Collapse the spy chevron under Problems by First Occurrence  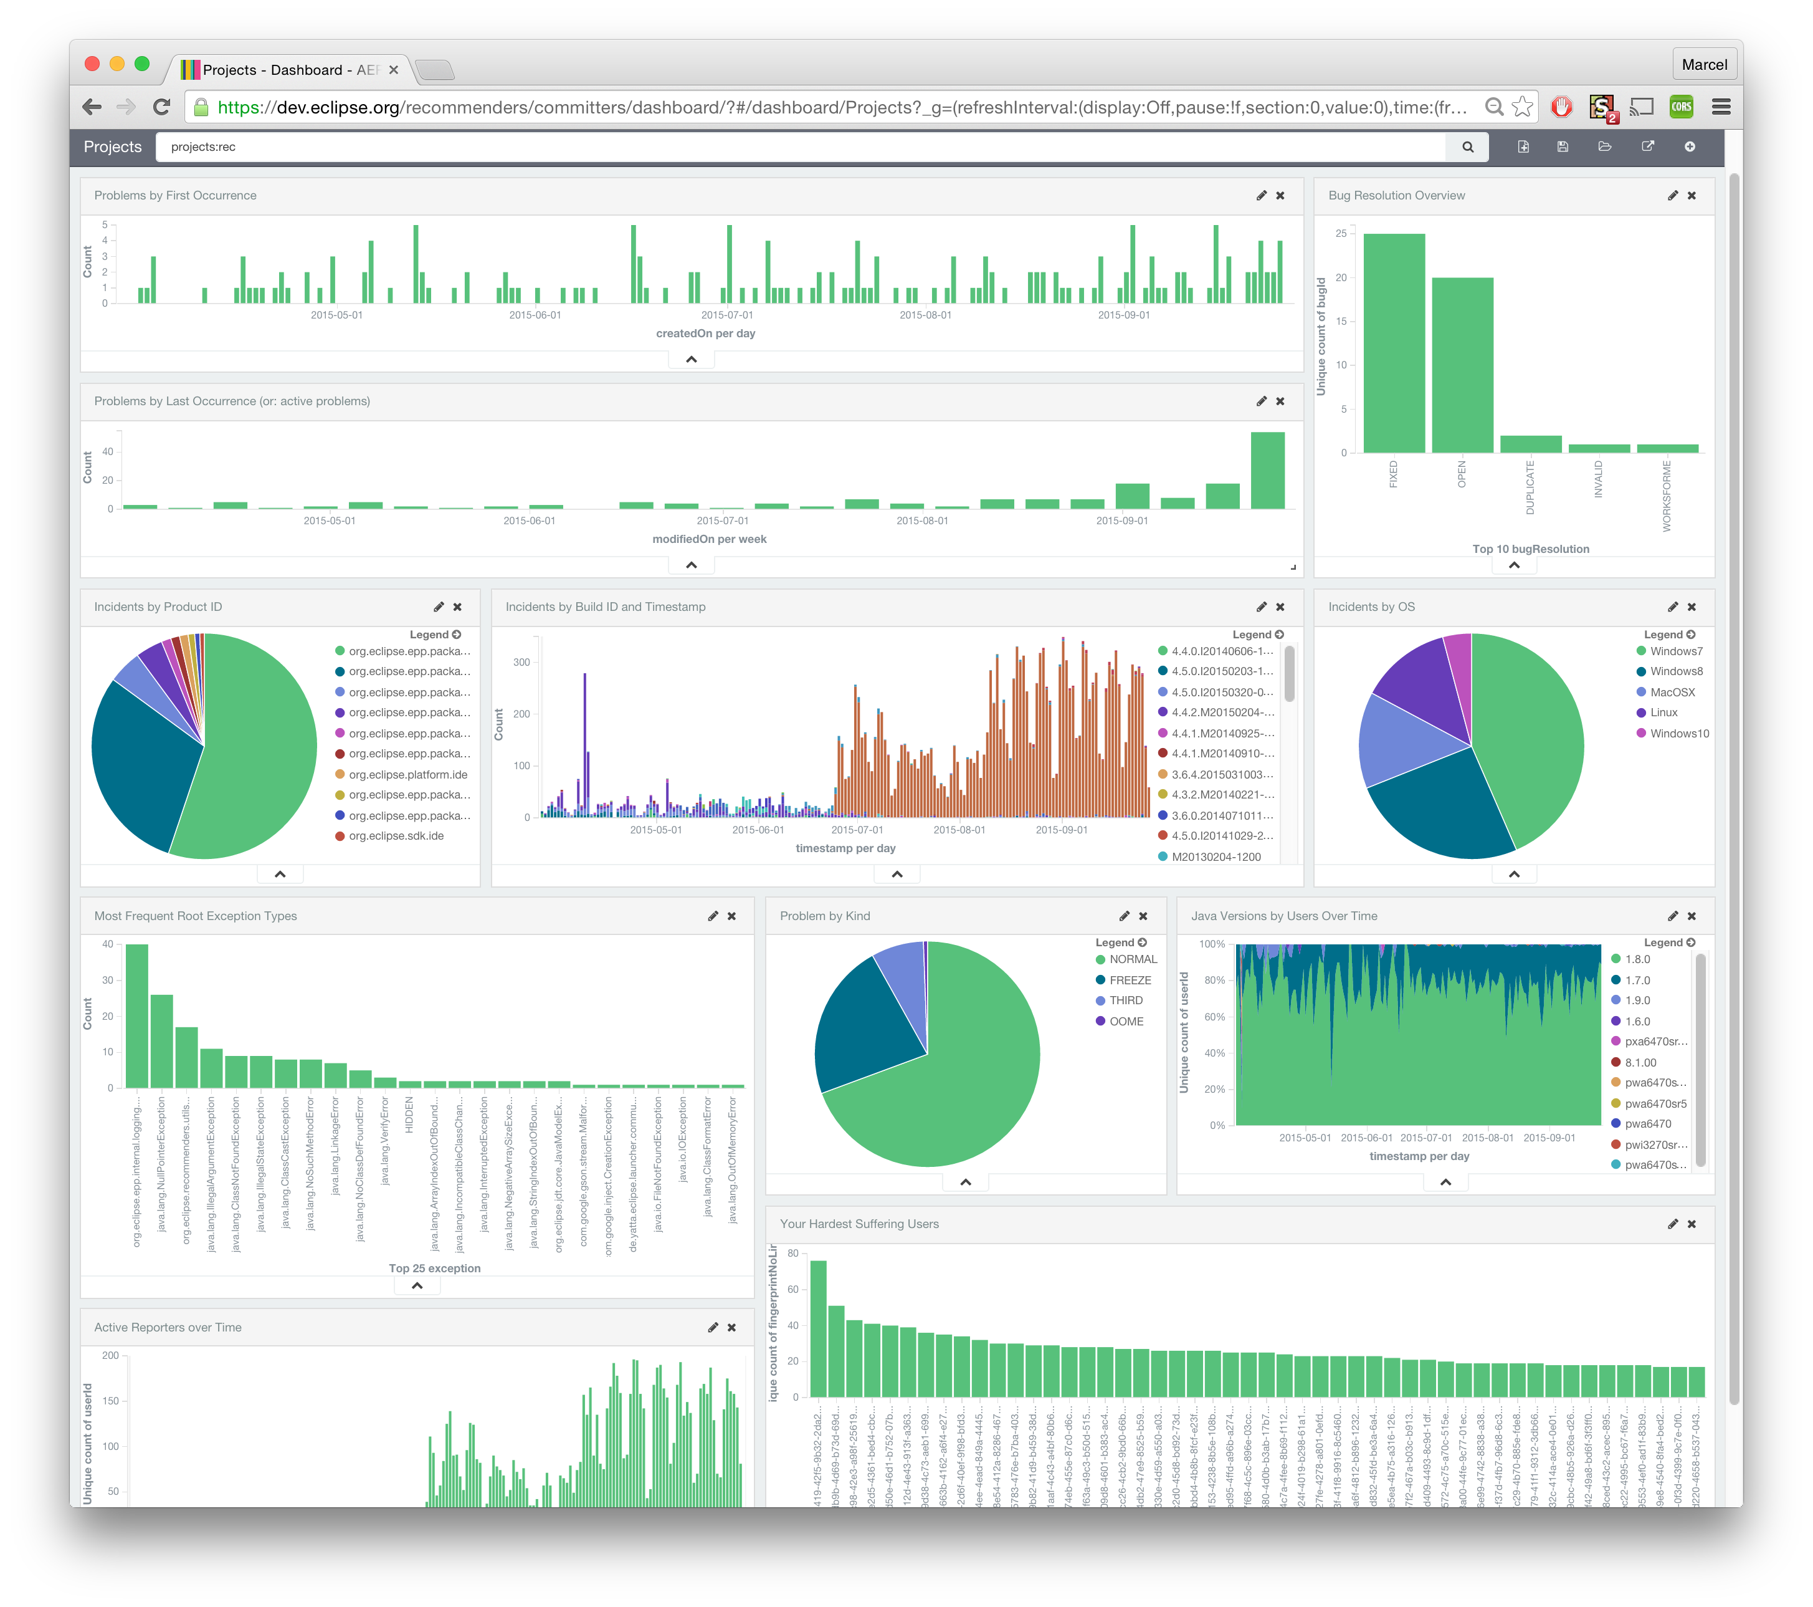[692, 360]
